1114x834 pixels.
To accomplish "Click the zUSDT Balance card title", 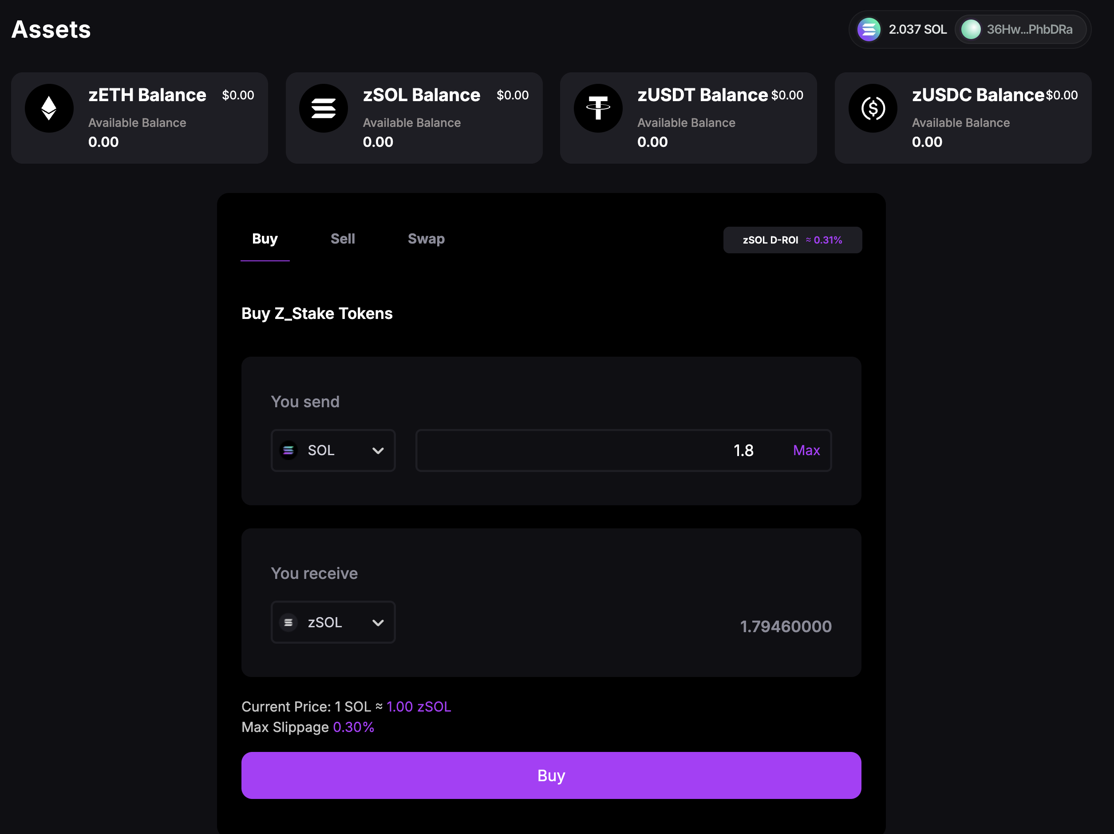I will pos(703,95).
